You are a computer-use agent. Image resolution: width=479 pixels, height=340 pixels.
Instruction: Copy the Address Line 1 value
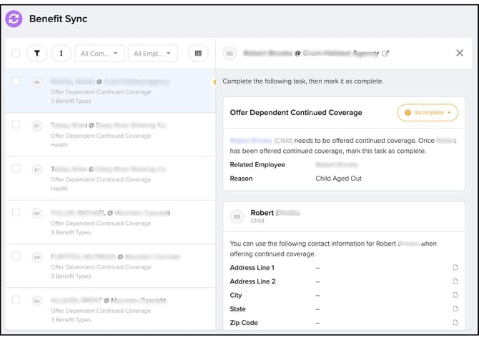coord(455,268)
